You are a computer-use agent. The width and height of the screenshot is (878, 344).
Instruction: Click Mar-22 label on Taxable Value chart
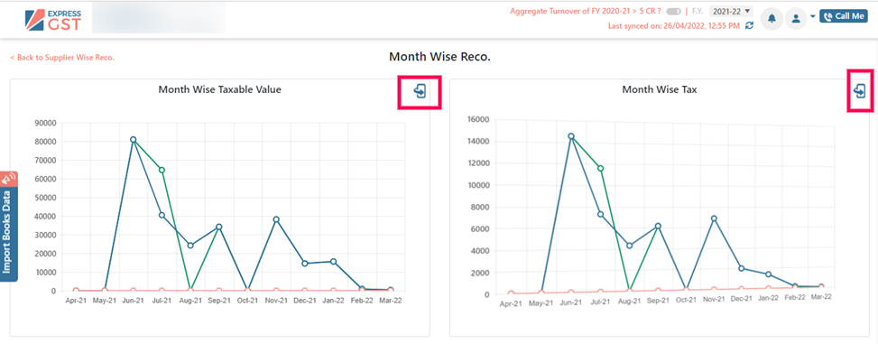coord(391,301)
